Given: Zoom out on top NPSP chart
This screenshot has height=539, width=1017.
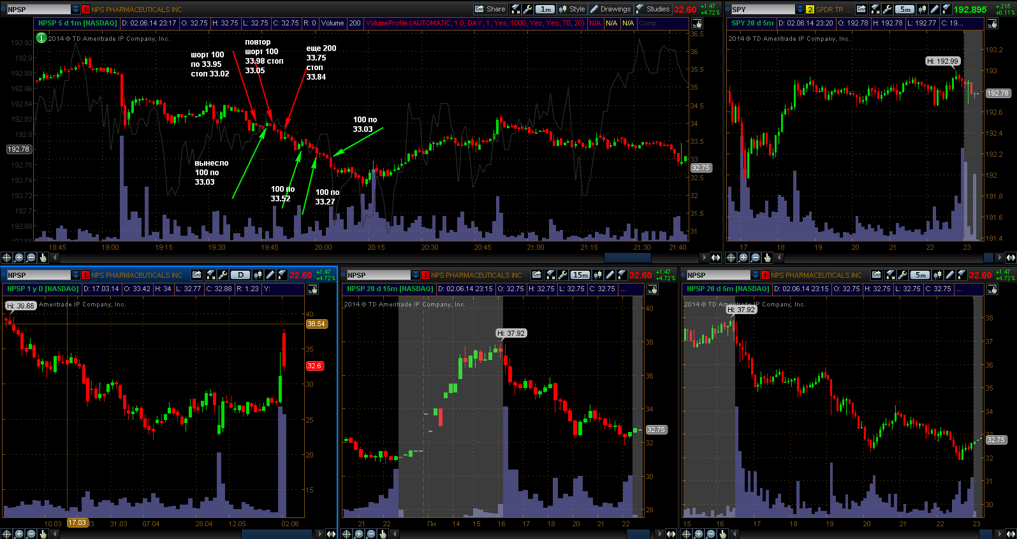Looking at the screenshot, I should 31,257.
